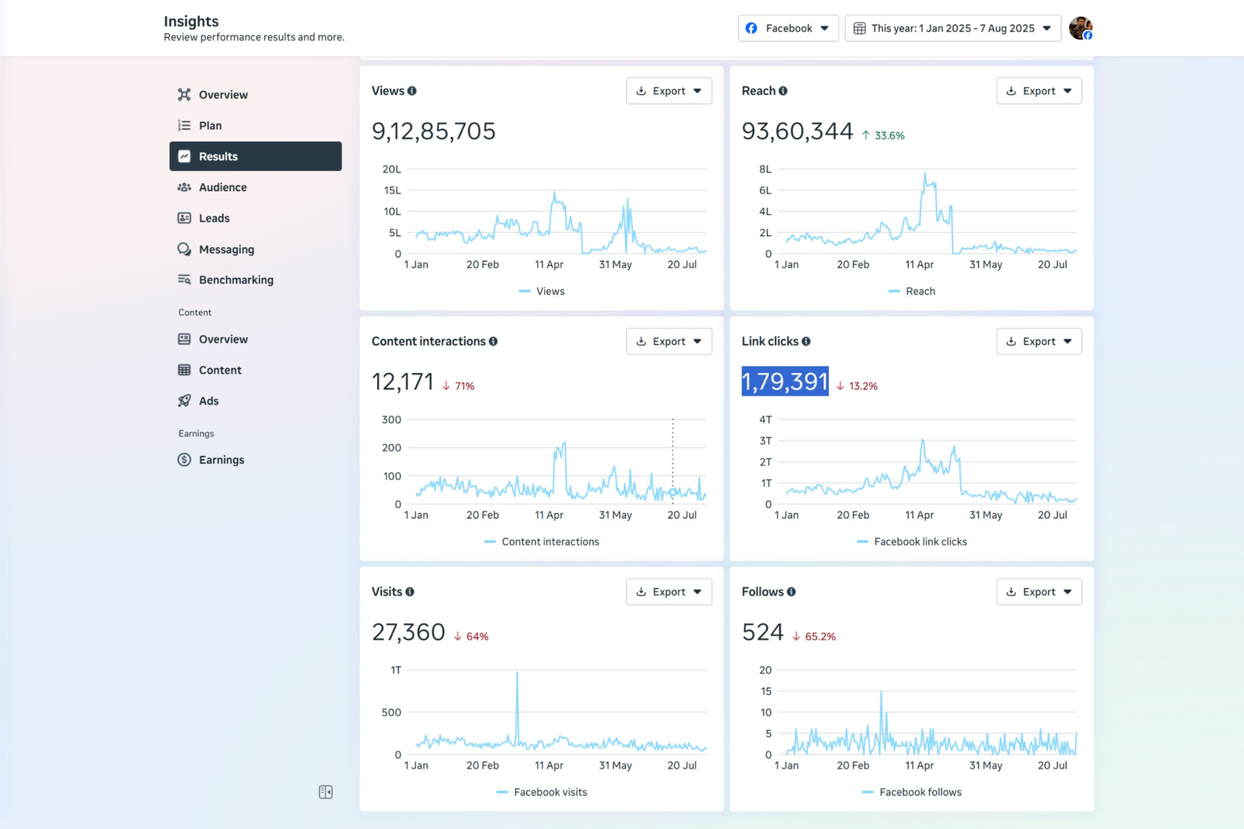Click the Visits info icon

click(x=410, y=592)
